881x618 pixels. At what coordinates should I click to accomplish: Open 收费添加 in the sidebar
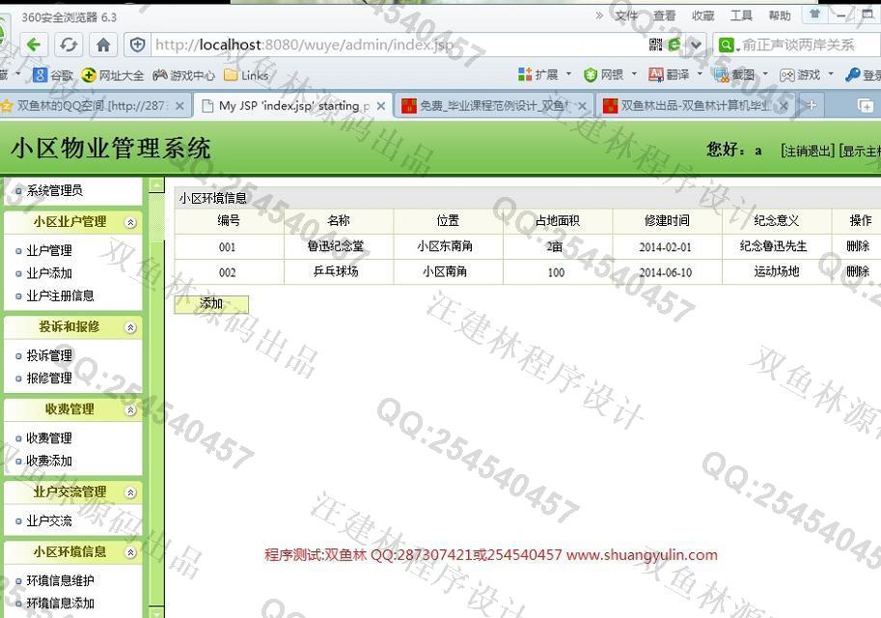point(49,462)
